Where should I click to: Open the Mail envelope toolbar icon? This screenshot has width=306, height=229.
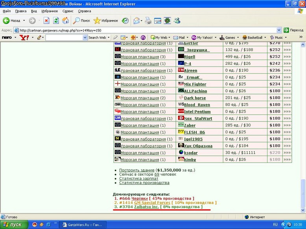click(136, 20)
